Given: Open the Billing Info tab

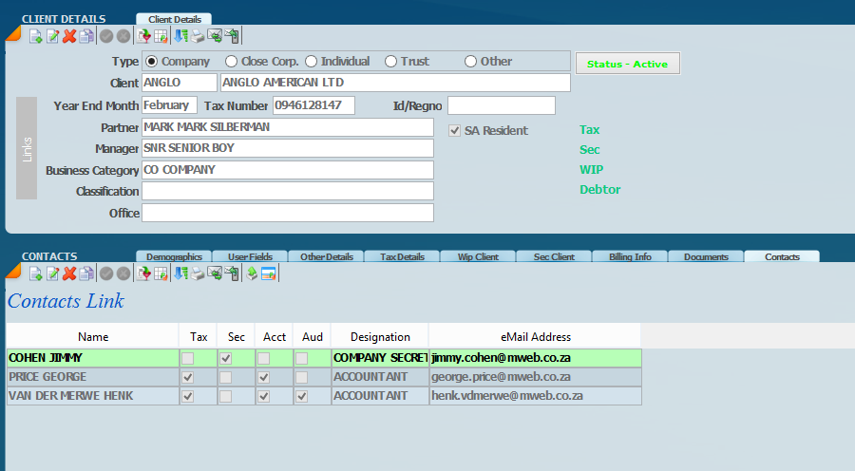Looking at the screenshot, I should 629,256.
